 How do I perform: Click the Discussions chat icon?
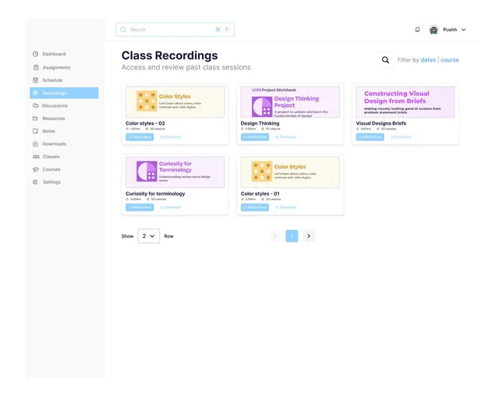[35, 105]
